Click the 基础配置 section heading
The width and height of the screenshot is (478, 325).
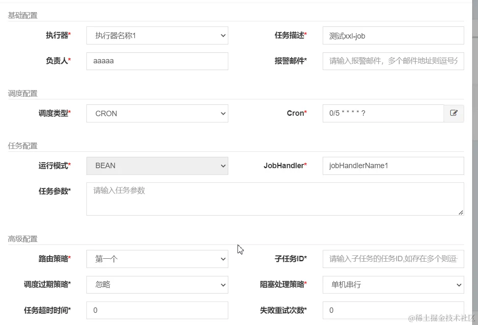tap(23, 15)
